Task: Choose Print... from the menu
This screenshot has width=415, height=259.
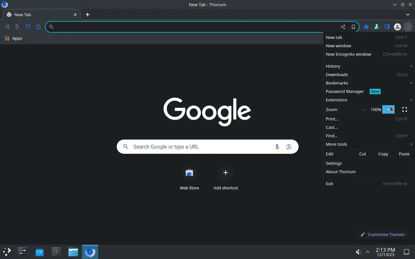Action: click(369, 119)
